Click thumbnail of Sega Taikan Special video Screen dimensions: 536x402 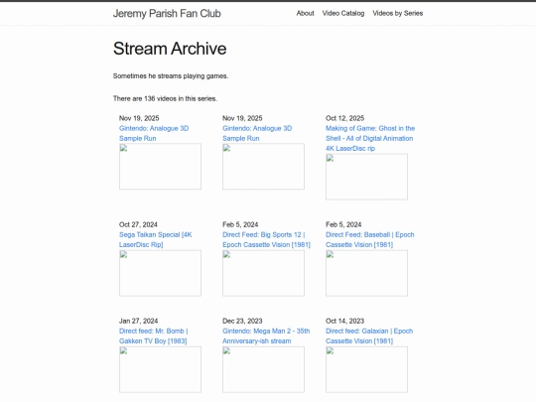point(160,273)
